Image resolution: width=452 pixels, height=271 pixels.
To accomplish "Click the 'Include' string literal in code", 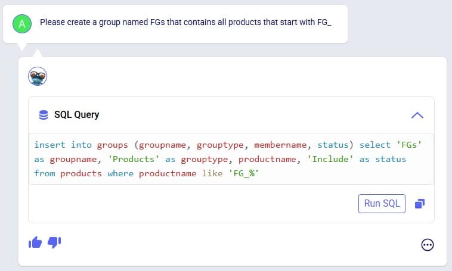I will pyautogui.click(x=330, y=159).
